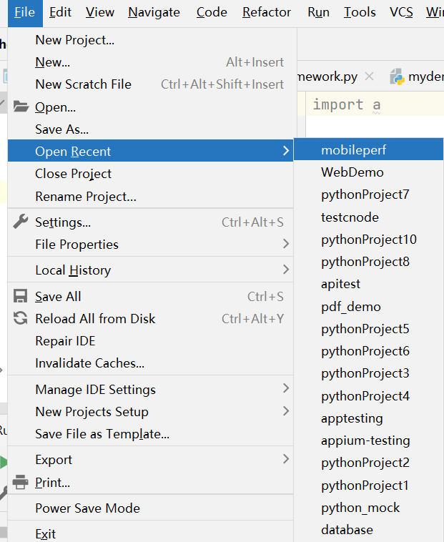
Task: Click the Settings wrench icon
Action: (21, 222)
